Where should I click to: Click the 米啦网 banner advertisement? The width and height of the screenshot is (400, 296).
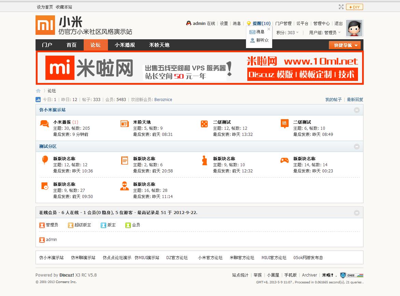(x=199, y=68)
